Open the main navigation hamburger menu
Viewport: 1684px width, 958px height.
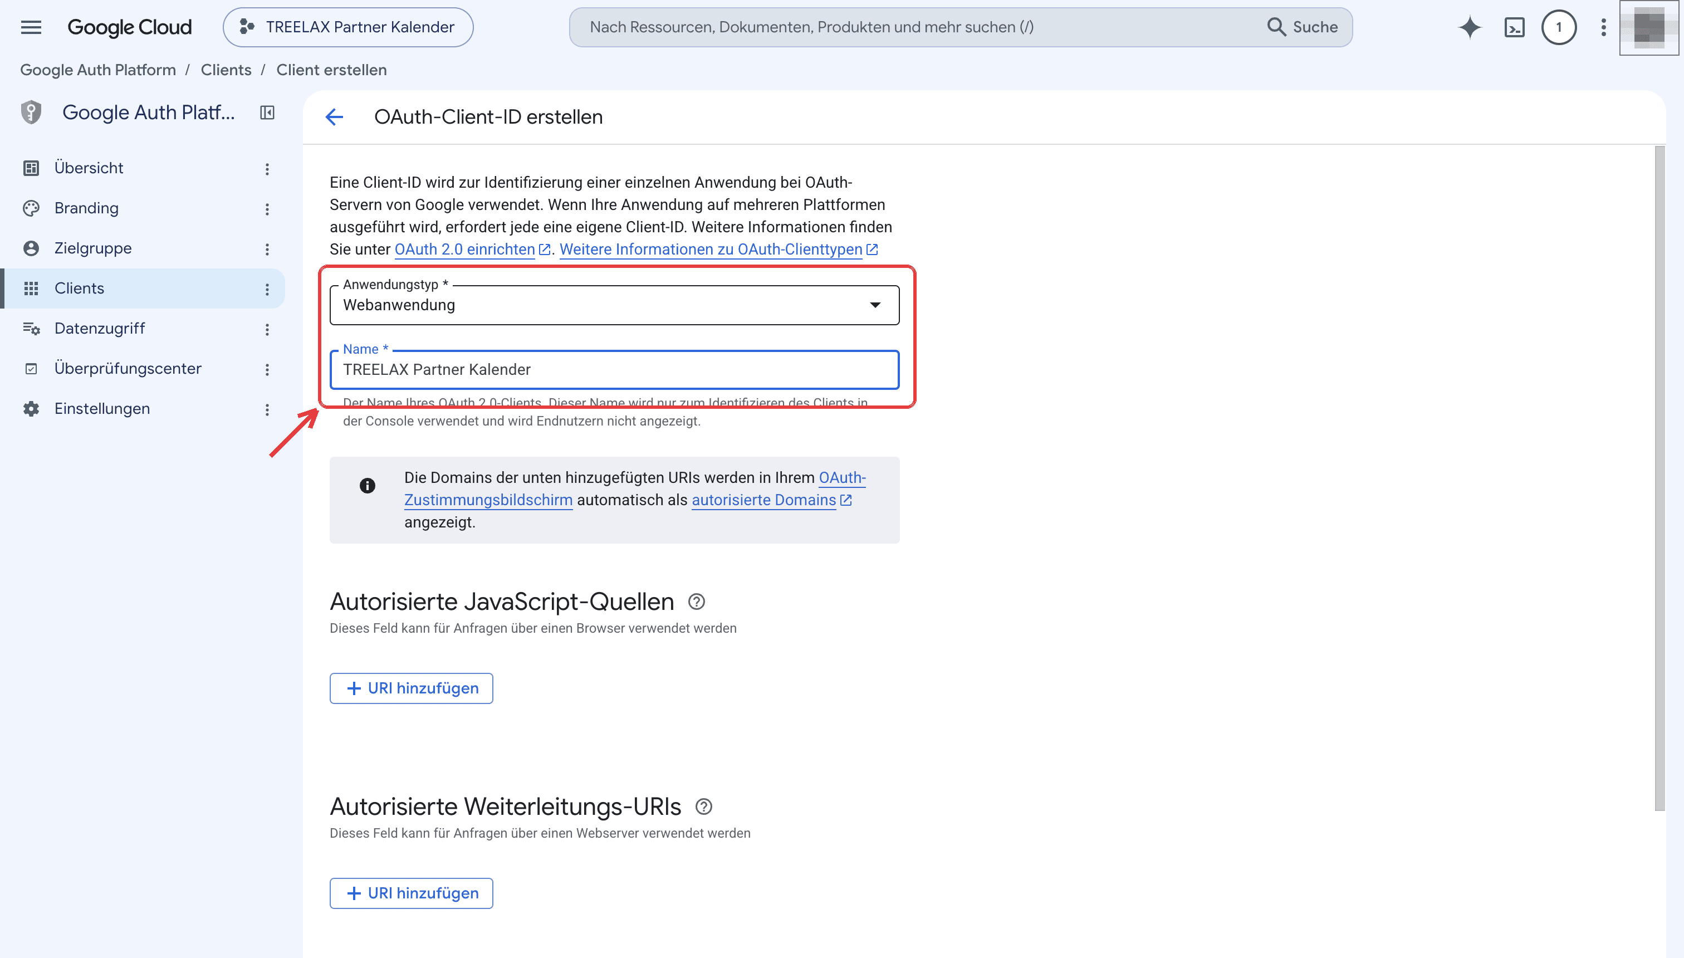coord(31,27)
